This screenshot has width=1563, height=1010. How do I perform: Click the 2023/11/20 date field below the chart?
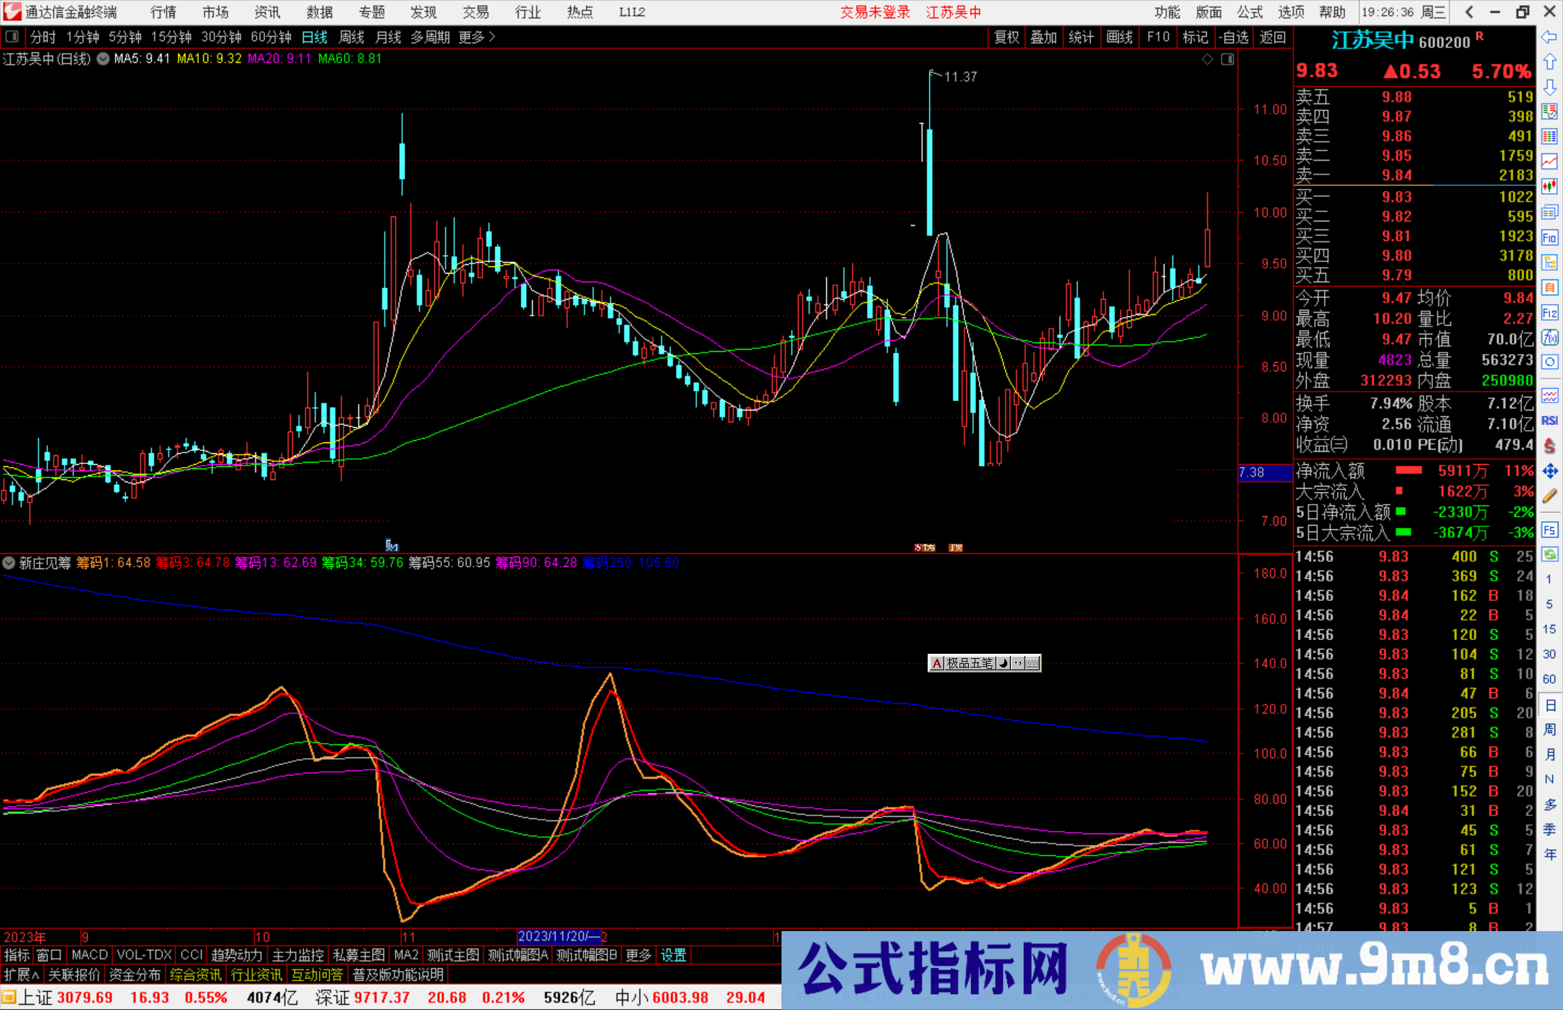[562, 936]
